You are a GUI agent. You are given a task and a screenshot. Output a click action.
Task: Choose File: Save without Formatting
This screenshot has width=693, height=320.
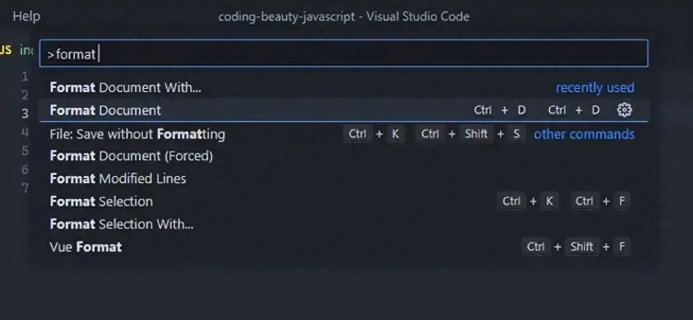click(x=137, y=134)
